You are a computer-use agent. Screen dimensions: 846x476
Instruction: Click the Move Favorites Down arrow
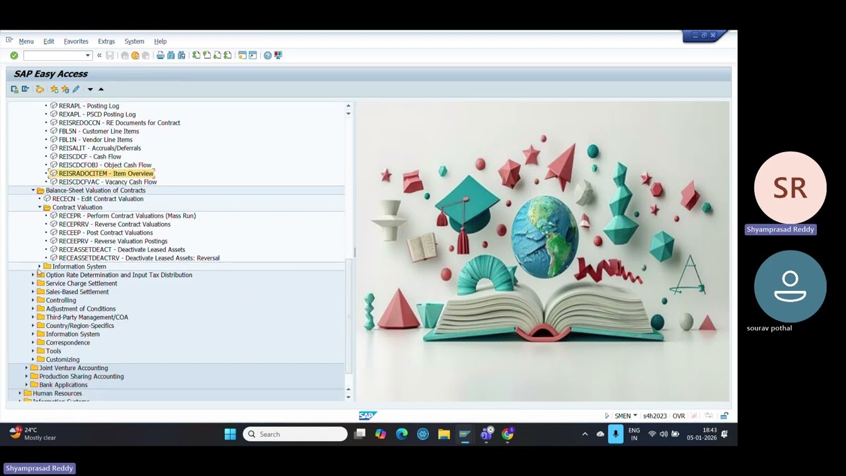(x=90, y=89)
